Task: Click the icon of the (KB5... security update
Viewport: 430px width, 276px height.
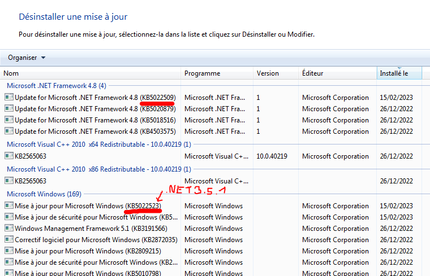Action: (x=9, y=217)
